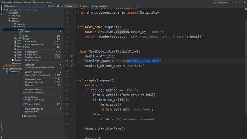Open the Local History submenu
The width and height of the screenshot is (247, 139).
[42, 97]
